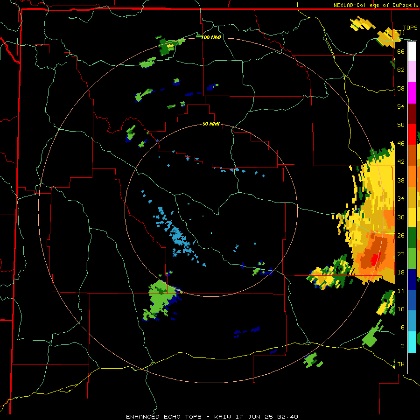Click the gold legend swatch
The image size is (420, 420).
click(x=412, y=197)
